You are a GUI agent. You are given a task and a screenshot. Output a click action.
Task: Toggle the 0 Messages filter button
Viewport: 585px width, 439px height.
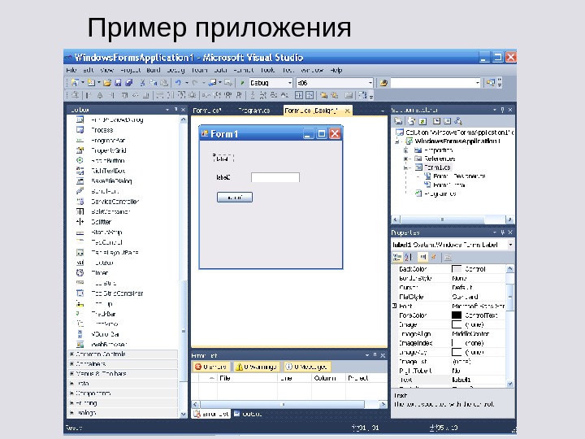point(306,367)
